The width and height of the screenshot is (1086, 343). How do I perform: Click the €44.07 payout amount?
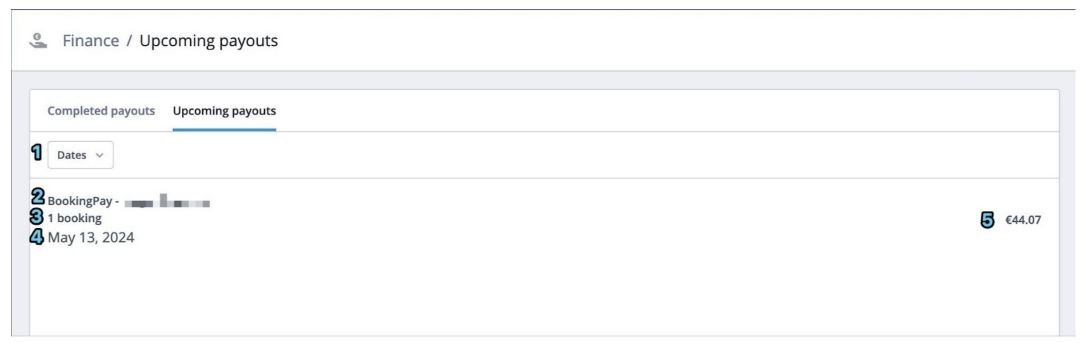tap(1023, 220)
